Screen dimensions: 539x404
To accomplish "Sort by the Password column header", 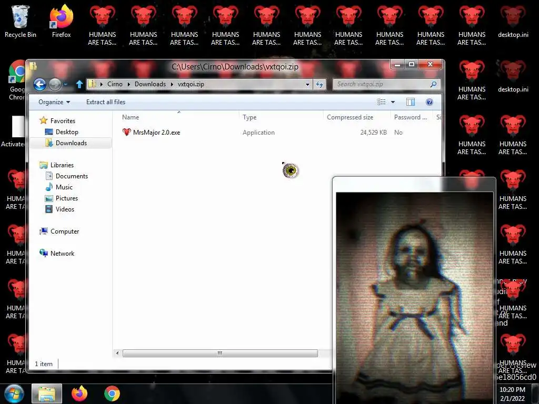I will (x=411, y=117).
